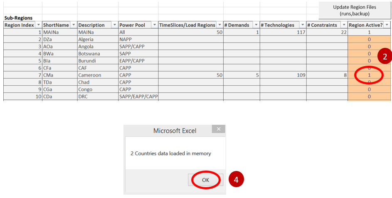The height and width of the screenshot is (198, 392).
Task: Select the Region Active cell for MAINa
Action: click(369, 32)
